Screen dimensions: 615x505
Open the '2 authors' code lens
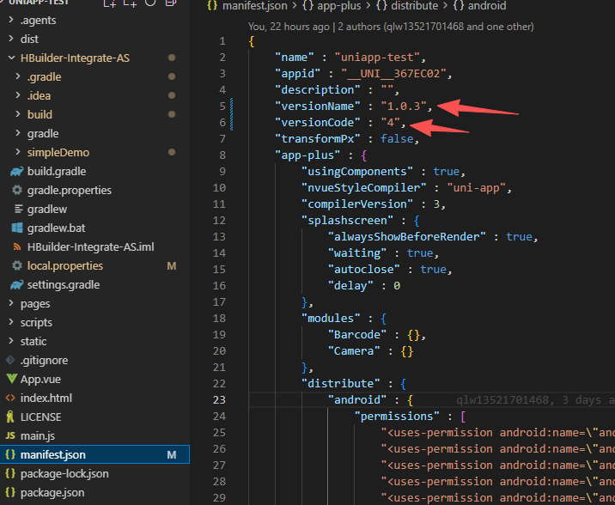click(x=435, y=27)
